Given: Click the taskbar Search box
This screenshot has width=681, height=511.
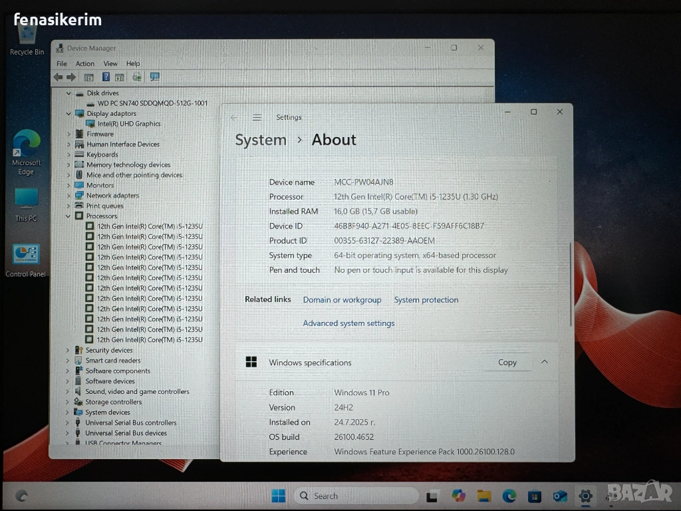Looking at the screenshot, I should (356, 496).
